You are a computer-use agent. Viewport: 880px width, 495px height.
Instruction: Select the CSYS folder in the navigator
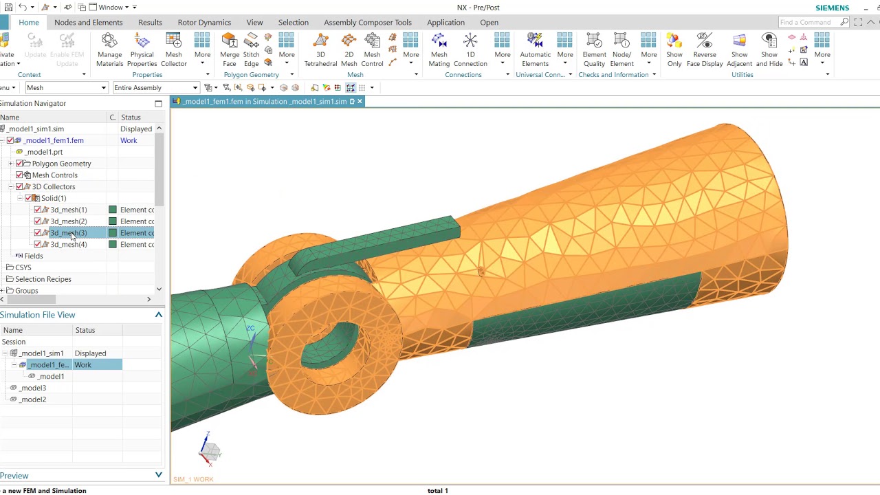coord(23,267)
